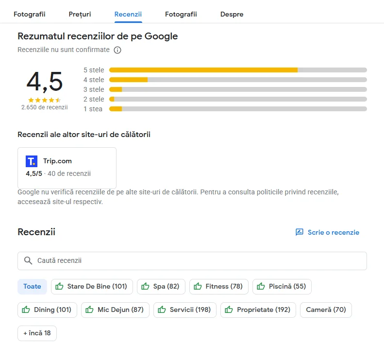Toggle the Proprietate (192) filter chip
Viewport: 384px width, 345px height.
tap(258, 310)
